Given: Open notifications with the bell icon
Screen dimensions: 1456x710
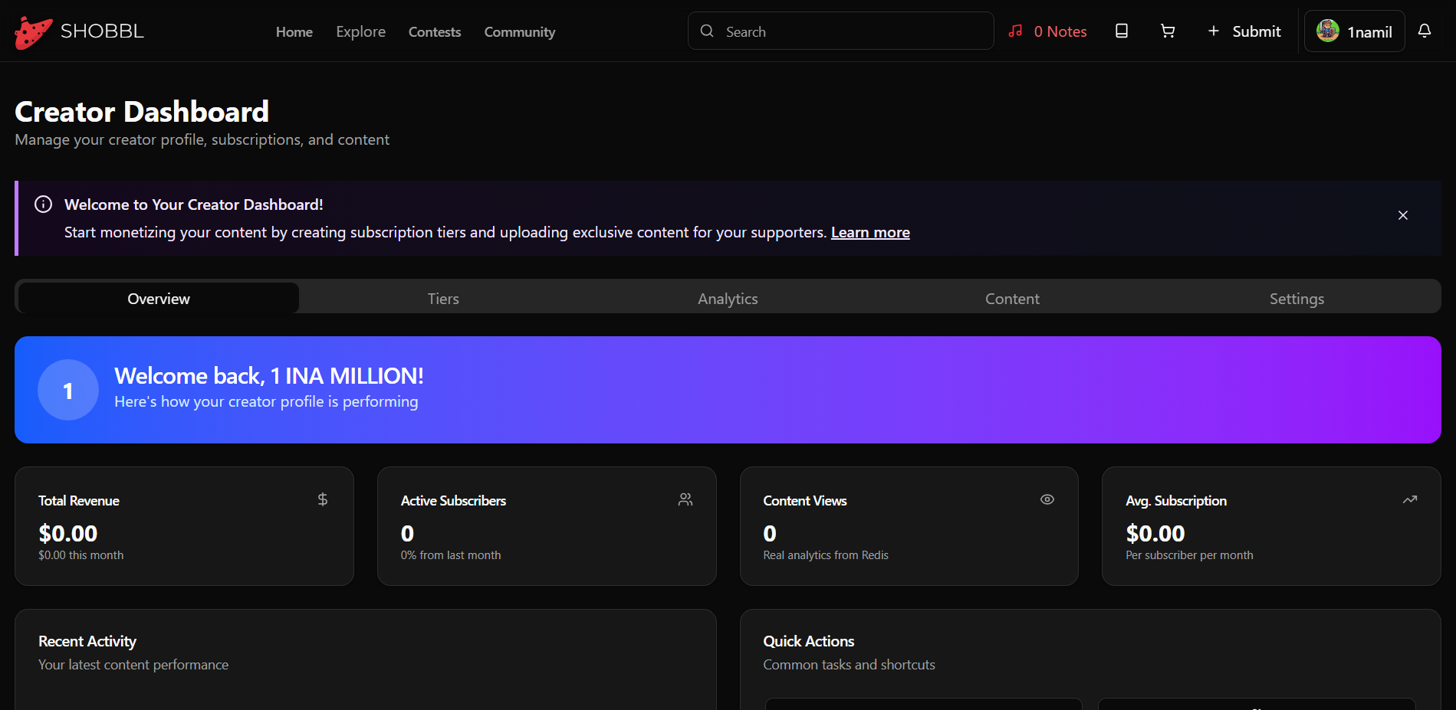Looking at the screenshot, I should tap(1425, 31).
